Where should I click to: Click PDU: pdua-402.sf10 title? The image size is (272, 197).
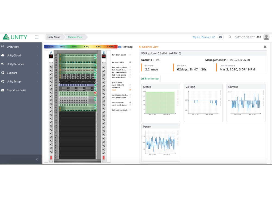click(x=161, y=53)
